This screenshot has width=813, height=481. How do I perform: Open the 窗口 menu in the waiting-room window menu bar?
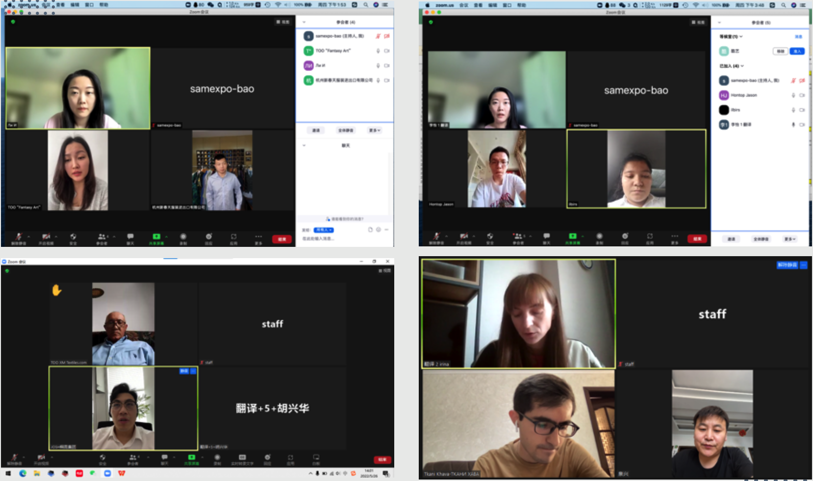[507, 5]
